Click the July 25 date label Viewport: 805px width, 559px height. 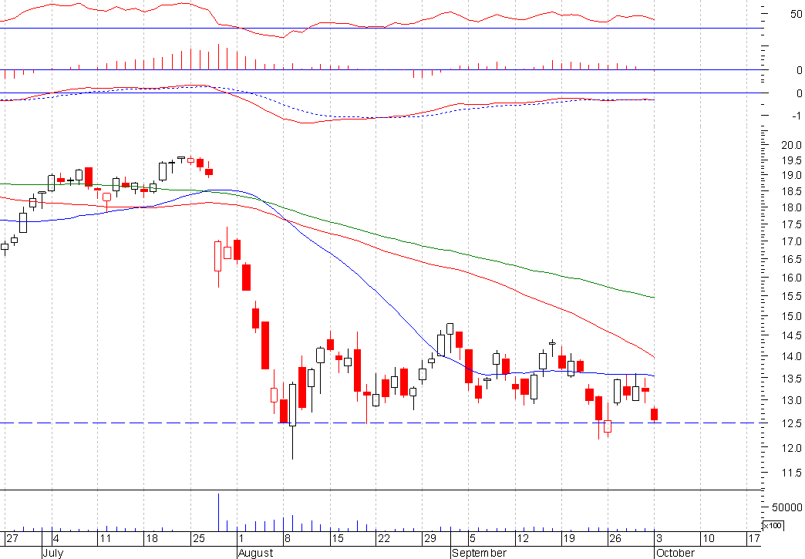[198, 538]
